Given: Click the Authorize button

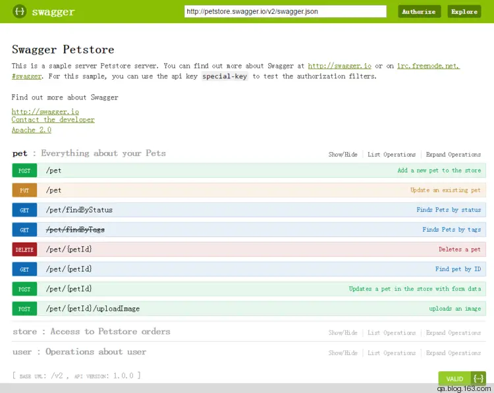Looking at the screenshot, I should click(419, 12).
